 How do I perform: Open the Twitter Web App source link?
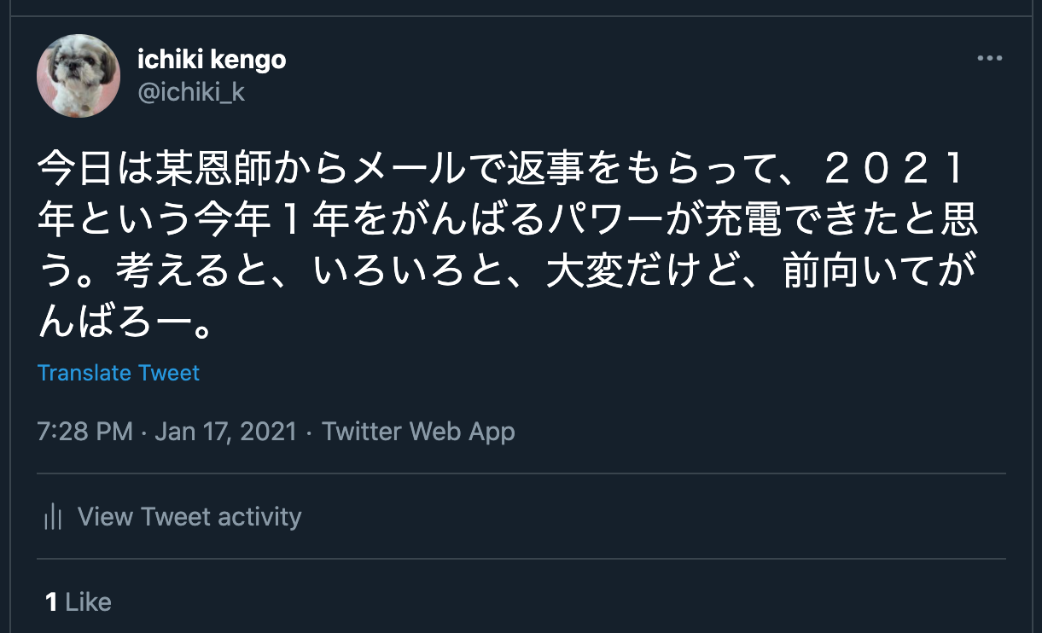(418, 432)
